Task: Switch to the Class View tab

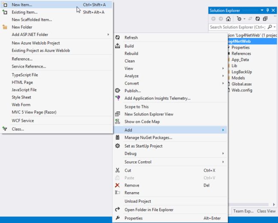Action: pos(266,211)
